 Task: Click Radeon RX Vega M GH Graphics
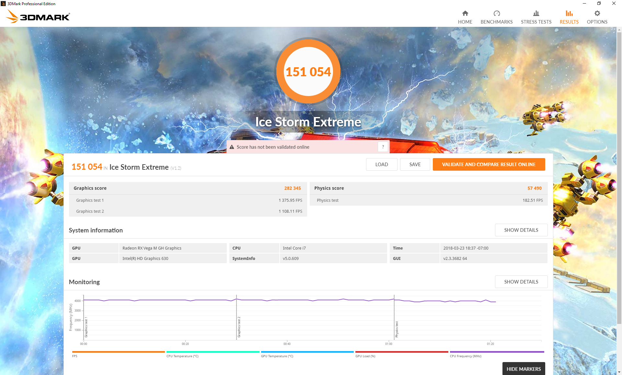click(x=152, y=248)
